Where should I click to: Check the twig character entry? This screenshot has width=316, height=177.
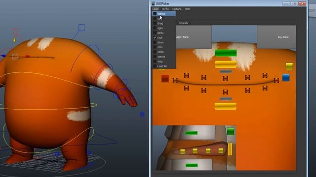[x=163, y=61]
